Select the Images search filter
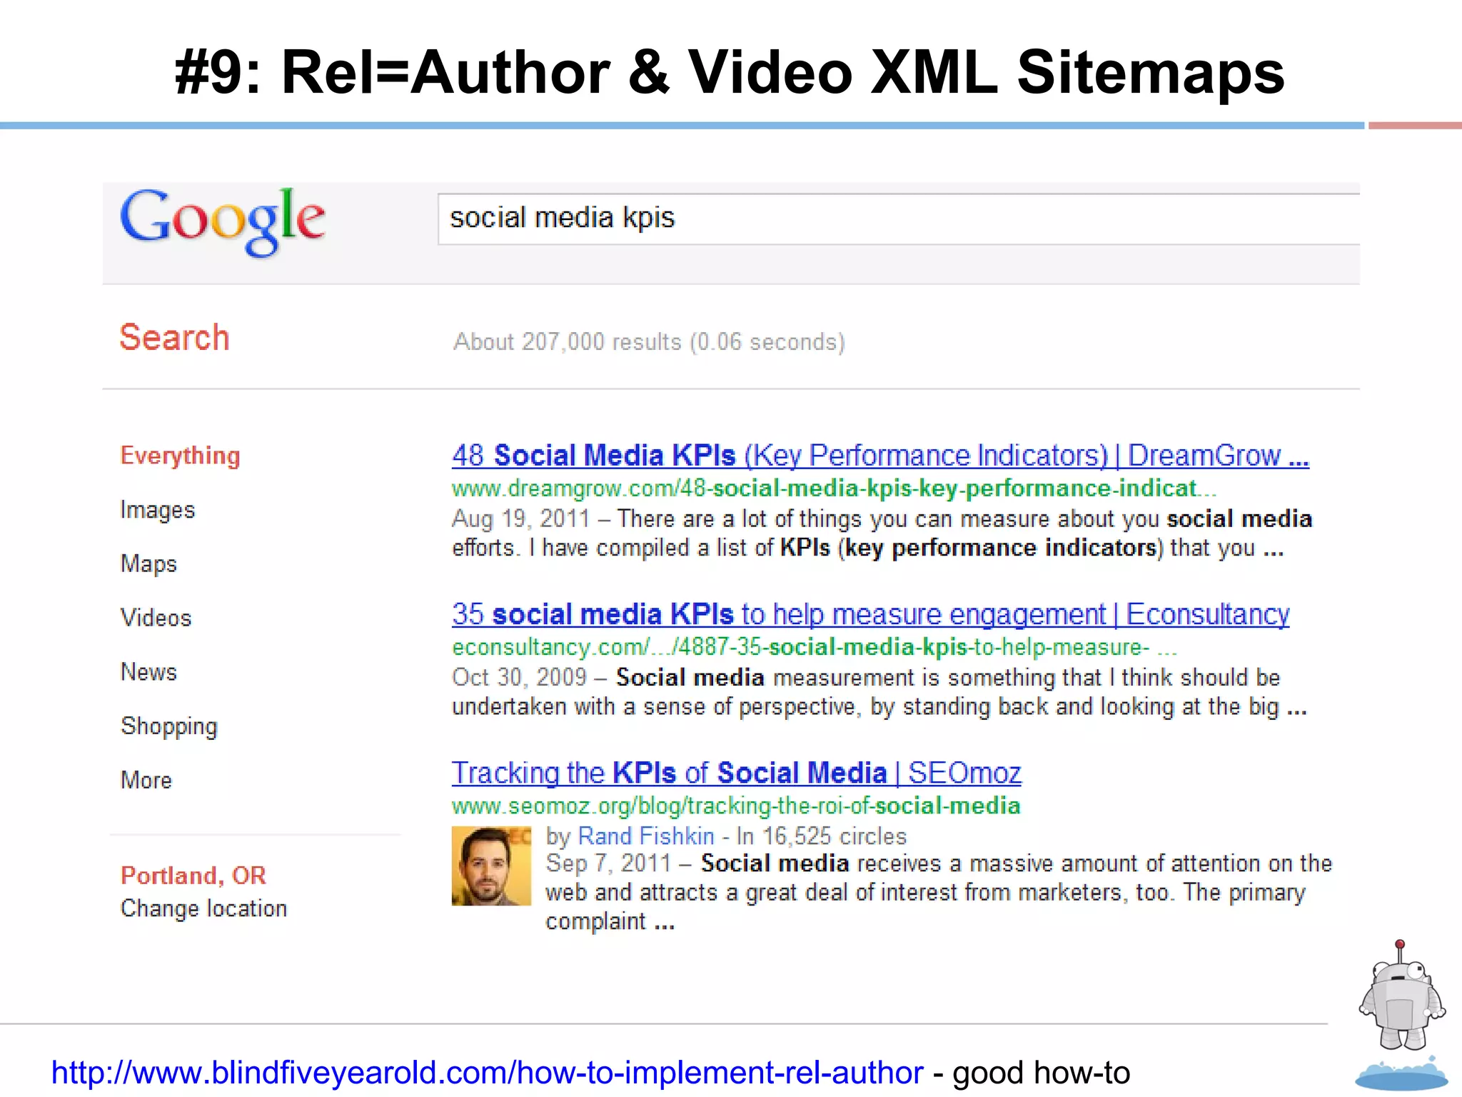Viewport: 1462px width, 1097px height. point(157,510)
